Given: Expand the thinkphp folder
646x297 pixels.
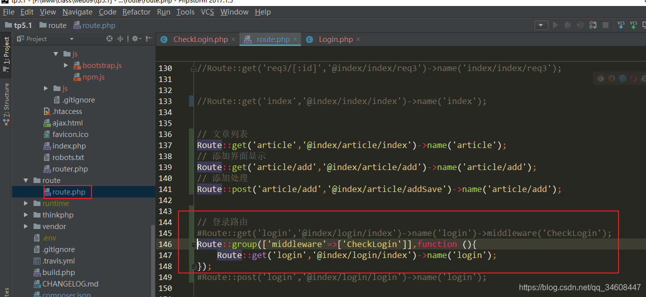Looking at the screenshot, I should (x=25, y=215).
